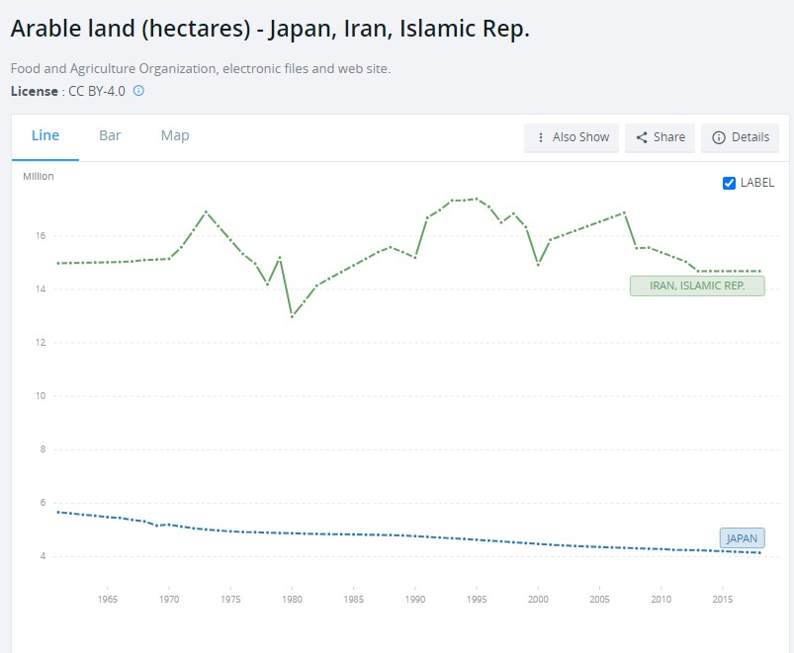
Task: Click the Food and Agriculture Organization source text
Action: click(201, 69)
